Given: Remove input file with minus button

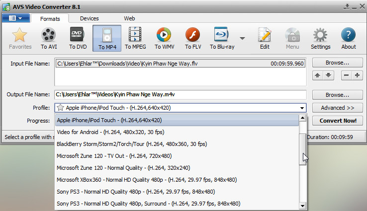Looking at the screenshot, I should (347, 75).
